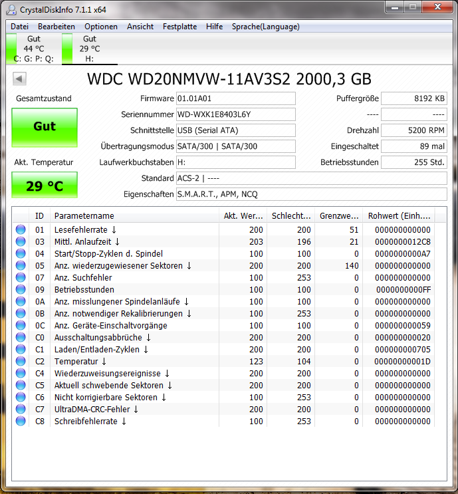The height and width of the screenshot is (494, 458).
Task: Click raw value 0000000000A7
Action: point(403,253)
